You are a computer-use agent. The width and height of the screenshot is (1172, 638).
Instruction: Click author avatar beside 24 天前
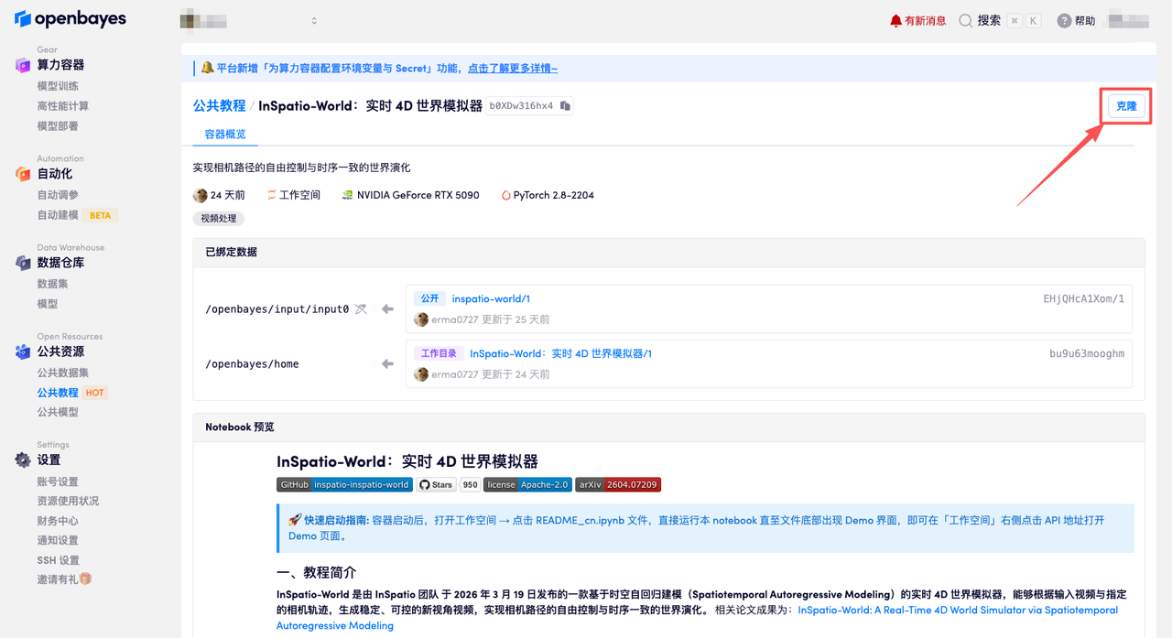201,195
